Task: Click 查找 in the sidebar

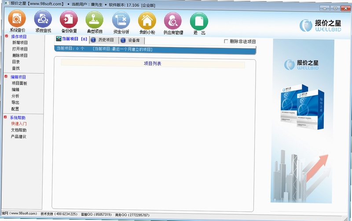Action: pos(16,68)
